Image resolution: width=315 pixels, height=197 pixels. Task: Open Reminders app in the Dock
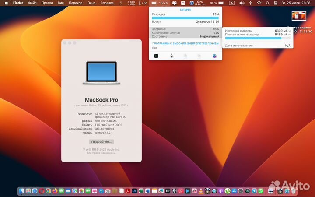click(121, 191)
